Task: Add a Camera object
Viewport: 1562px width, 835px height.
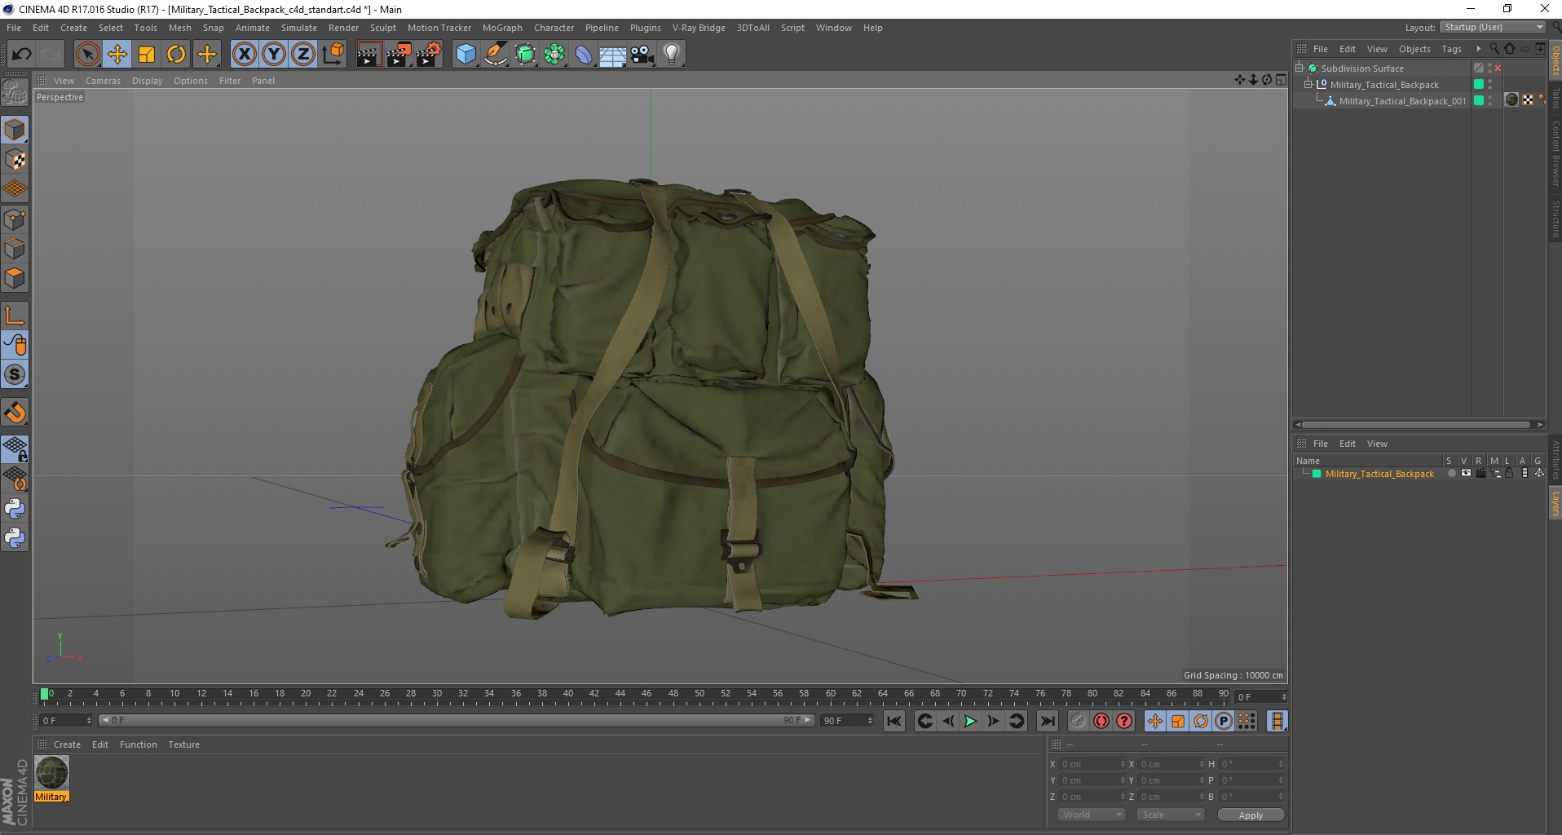Action: coord(642,55)
